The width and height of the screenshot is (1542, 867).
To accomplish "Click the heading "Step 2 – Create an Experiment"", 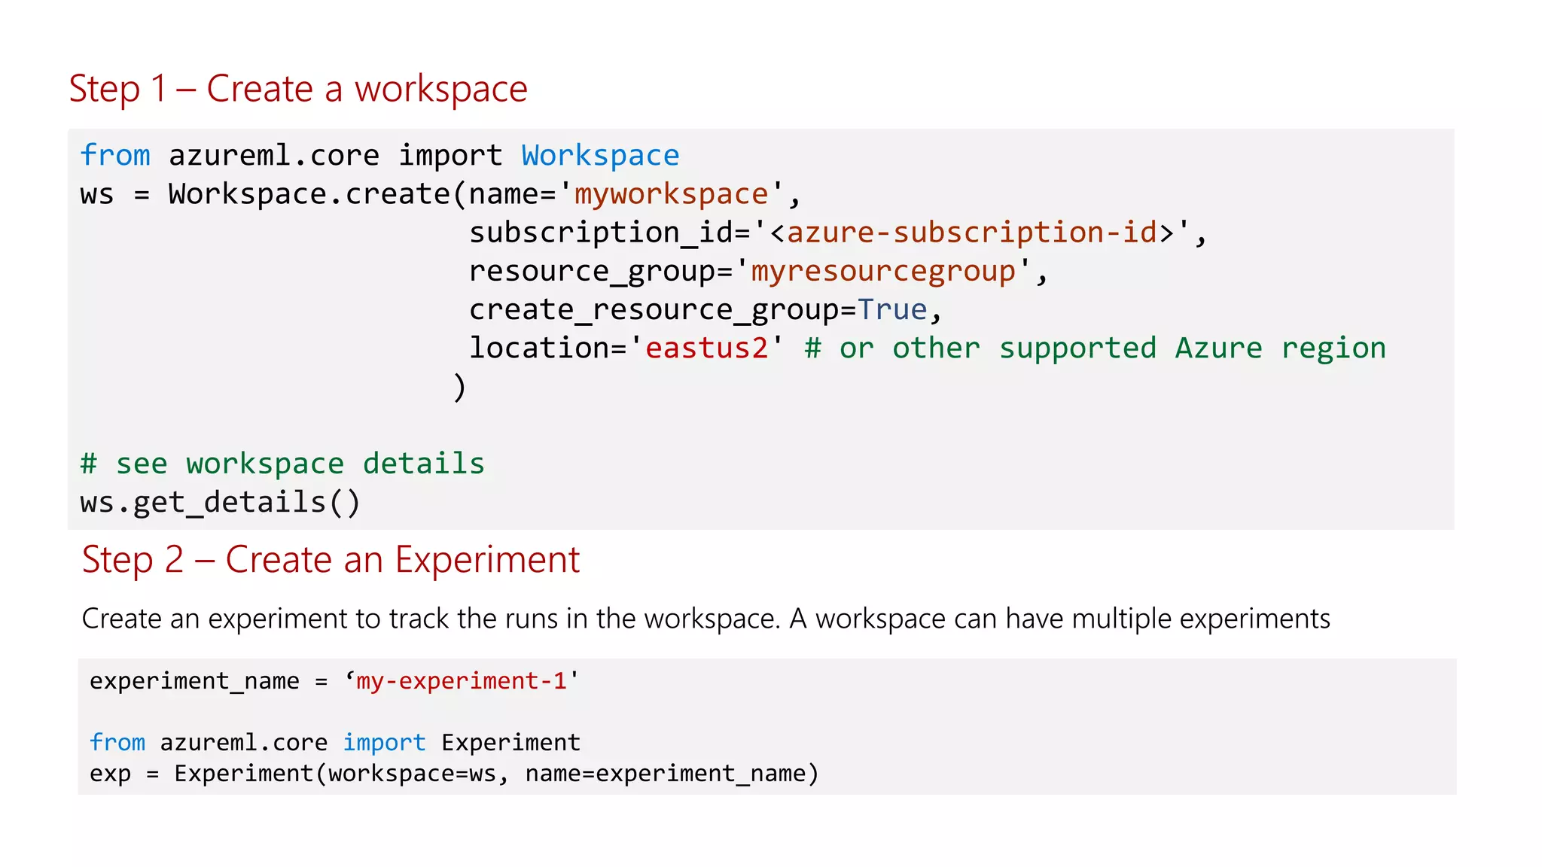I will (x=331, y=560).
